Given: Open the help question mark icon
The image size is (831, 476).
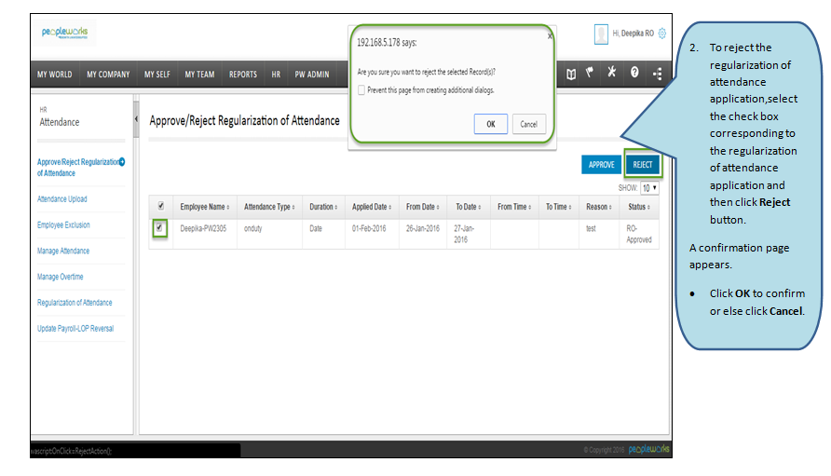Looking at the screenshot, I should [x=634, y=73].
